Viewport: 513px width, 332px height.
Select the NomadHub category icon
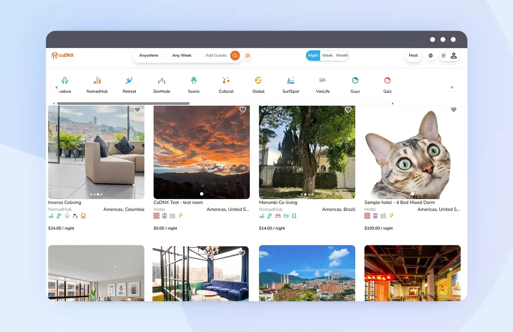pos(97,80)
